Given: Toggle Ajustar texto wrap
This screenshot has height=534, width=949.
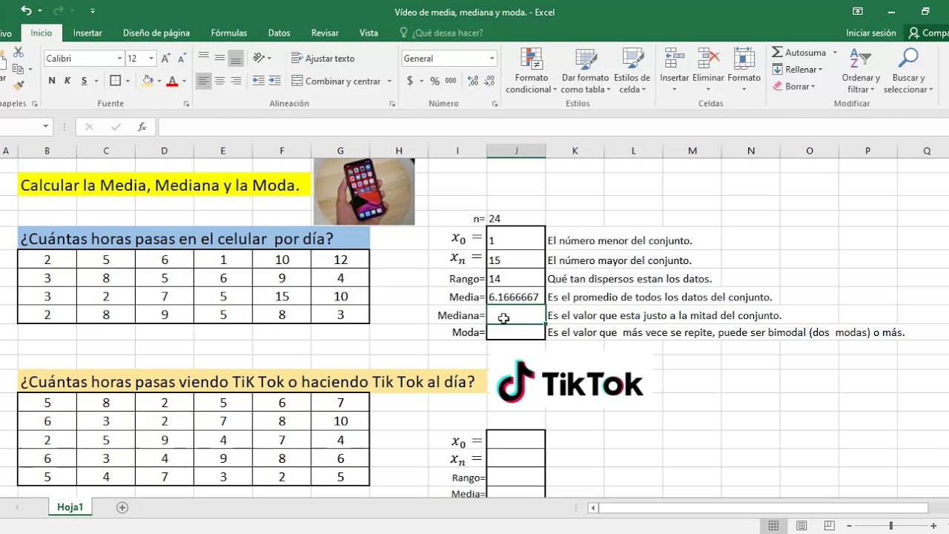Looking at the screenshot, I should 323,58.
